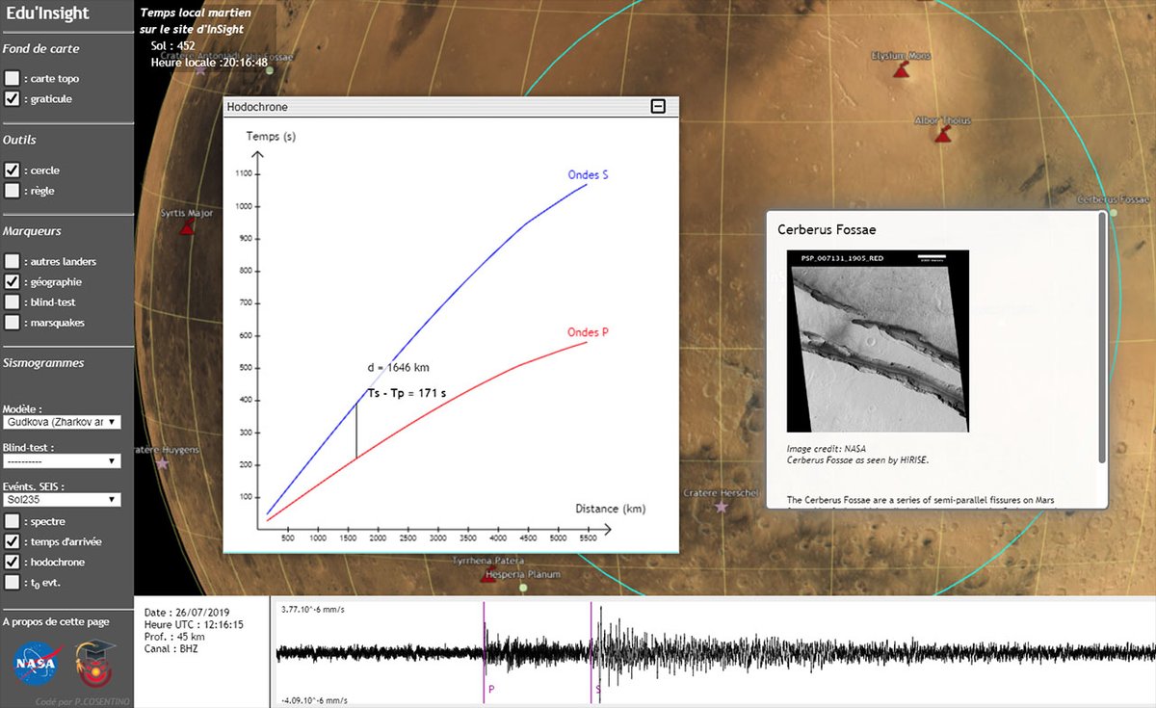Click the 'Image credit: NASA' caption
Viewport: 1156px width, 708px height.
tap(826, 449)
